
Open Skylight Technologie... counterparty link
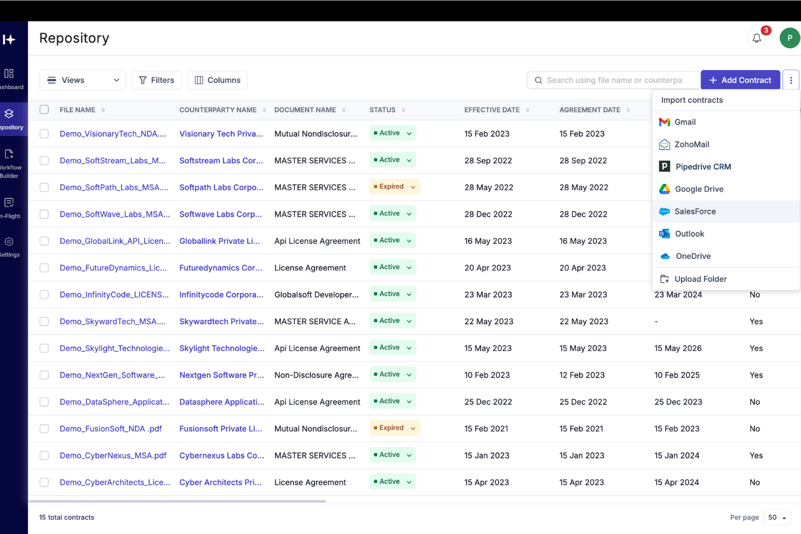pos(222,348)
